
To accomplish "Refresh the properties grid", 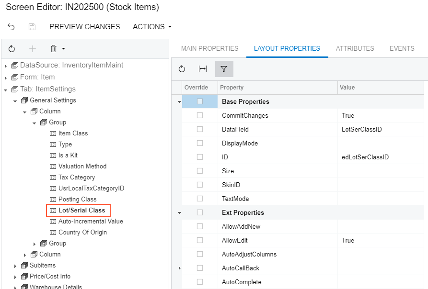I will point(182,69).
